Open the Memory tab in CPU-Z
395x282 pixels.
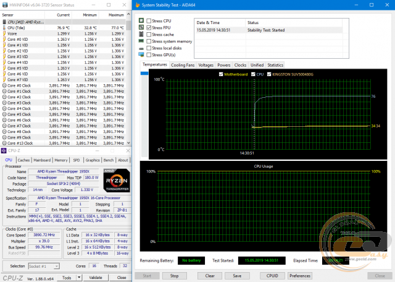point(61,160)
